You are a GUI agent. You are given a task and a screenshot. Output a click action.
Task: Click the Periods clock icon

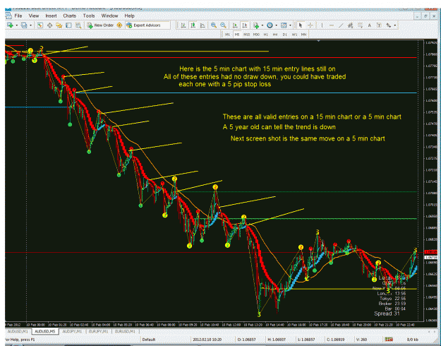pos(270,25)
